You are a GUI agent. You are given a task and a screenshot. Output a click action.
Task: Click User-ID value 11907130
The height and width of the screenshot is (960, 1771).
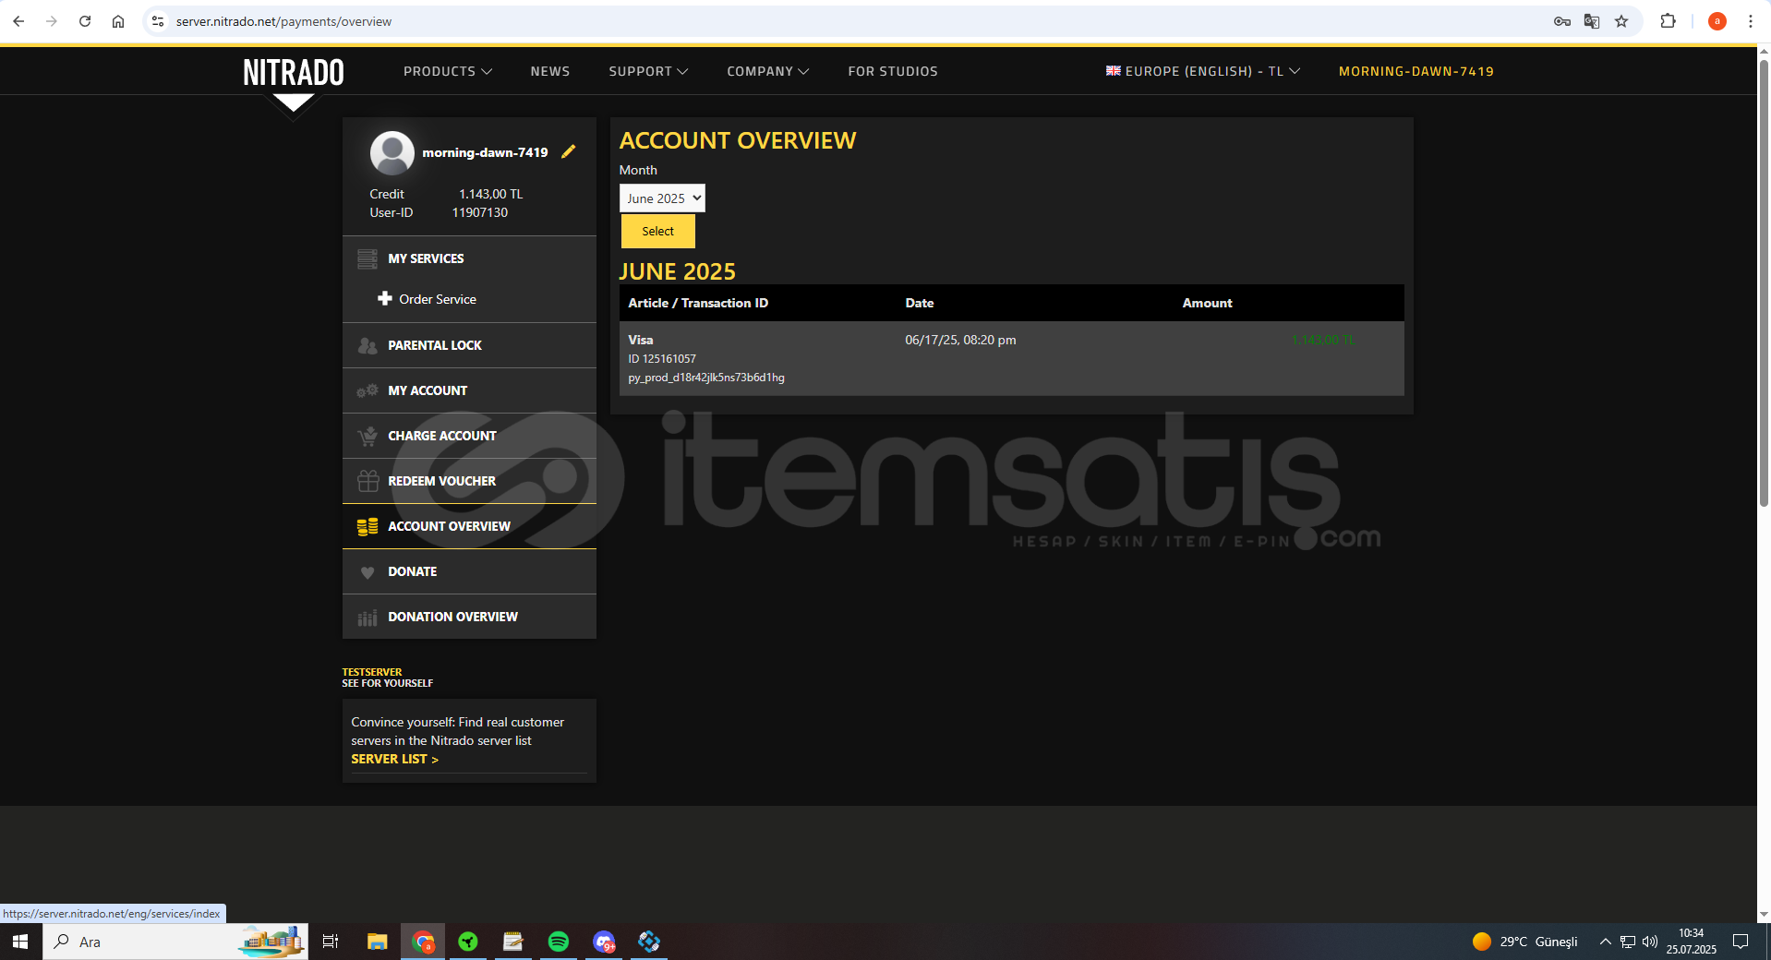(479, 212)
